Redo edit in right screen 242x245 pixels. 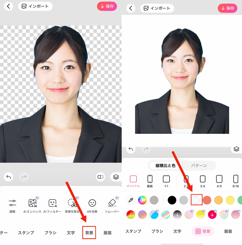coord(146,149)
